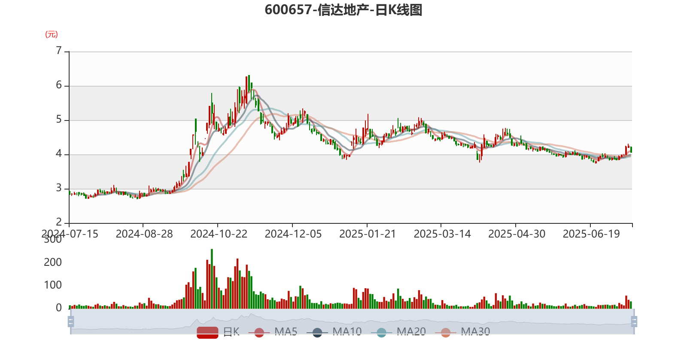
Task: Click the right handle of the zoom slider
Action: coord(634,322)
